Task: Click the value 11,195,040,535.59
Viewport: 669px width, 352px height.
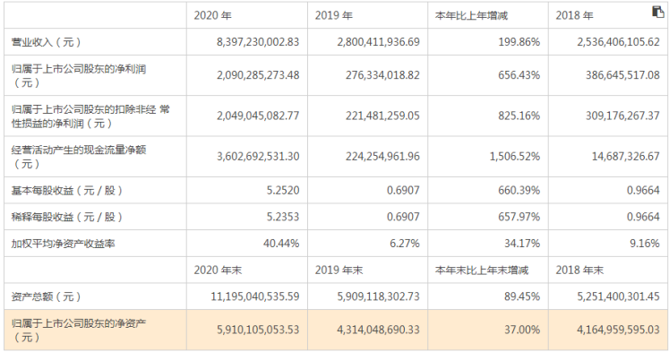Action: click(x=255, y=296)
